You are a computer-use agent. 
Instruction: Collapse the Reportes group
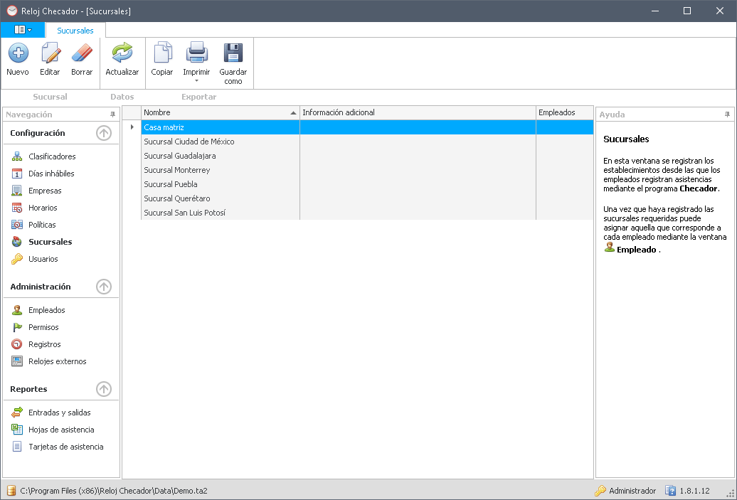(104, 389)
